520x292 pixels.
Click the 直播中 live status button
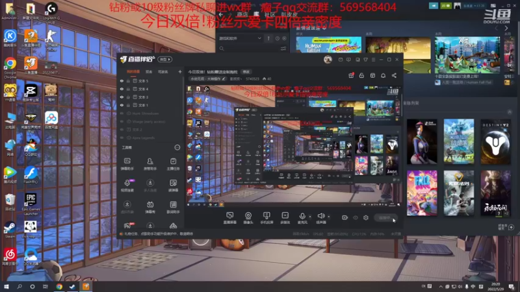(x=385, y=217)
